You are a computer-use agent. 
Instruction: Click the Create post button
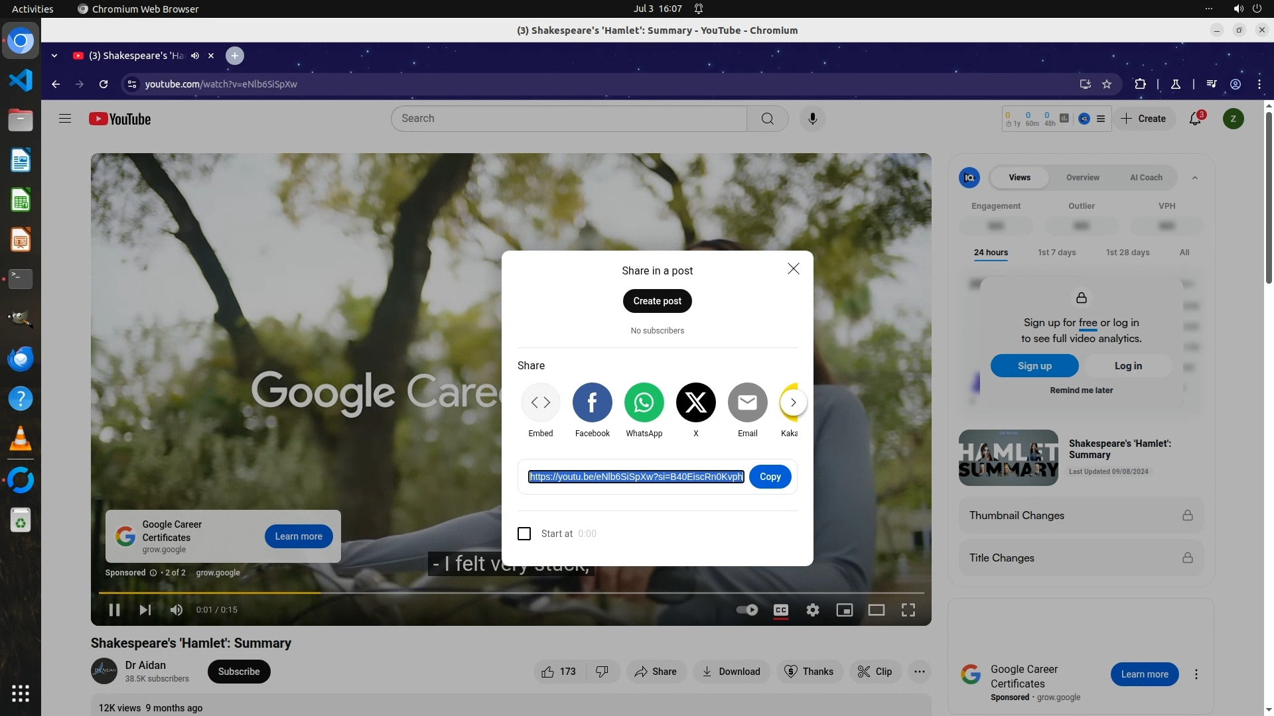(x=657, y=301)
